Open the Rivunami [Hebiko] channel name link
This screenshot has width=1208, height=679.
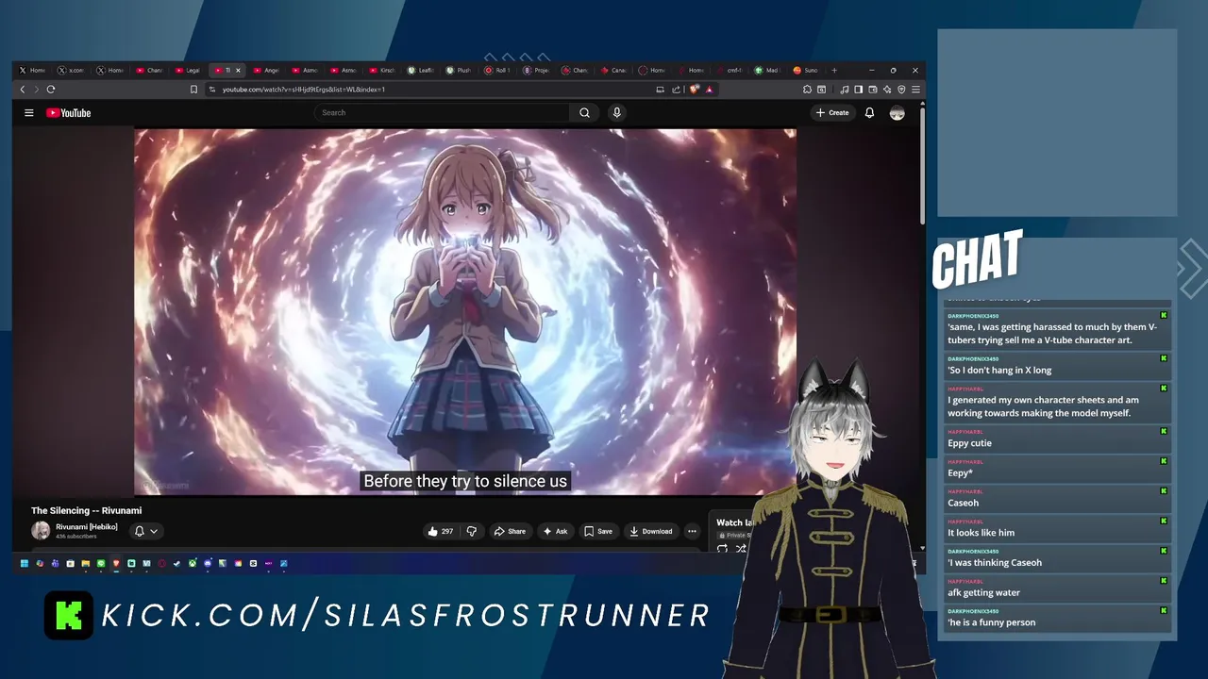click(87, 526)
